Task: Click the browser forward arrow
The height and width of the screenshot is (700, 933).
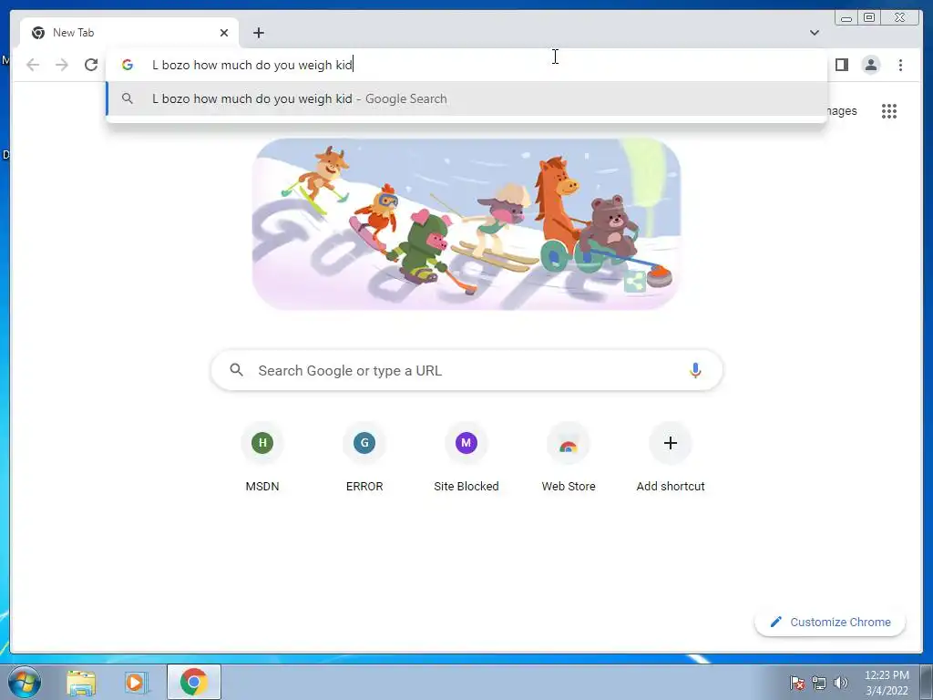Action: 62,65
